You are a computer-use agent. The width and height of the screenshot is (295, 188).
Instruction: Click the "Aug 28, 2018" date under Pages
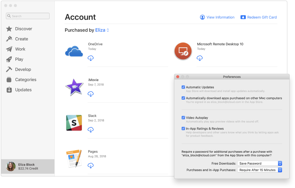tap(97, 156)
